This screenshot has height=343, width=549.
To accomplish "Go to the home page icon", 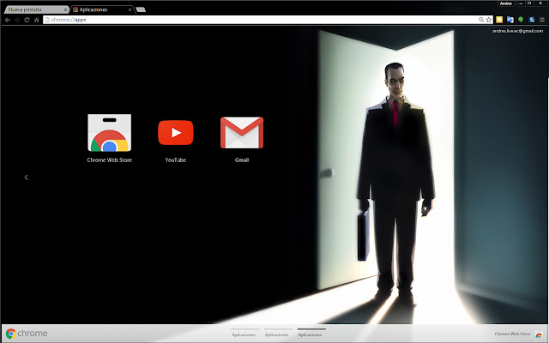I will click(x=36, y=20).
